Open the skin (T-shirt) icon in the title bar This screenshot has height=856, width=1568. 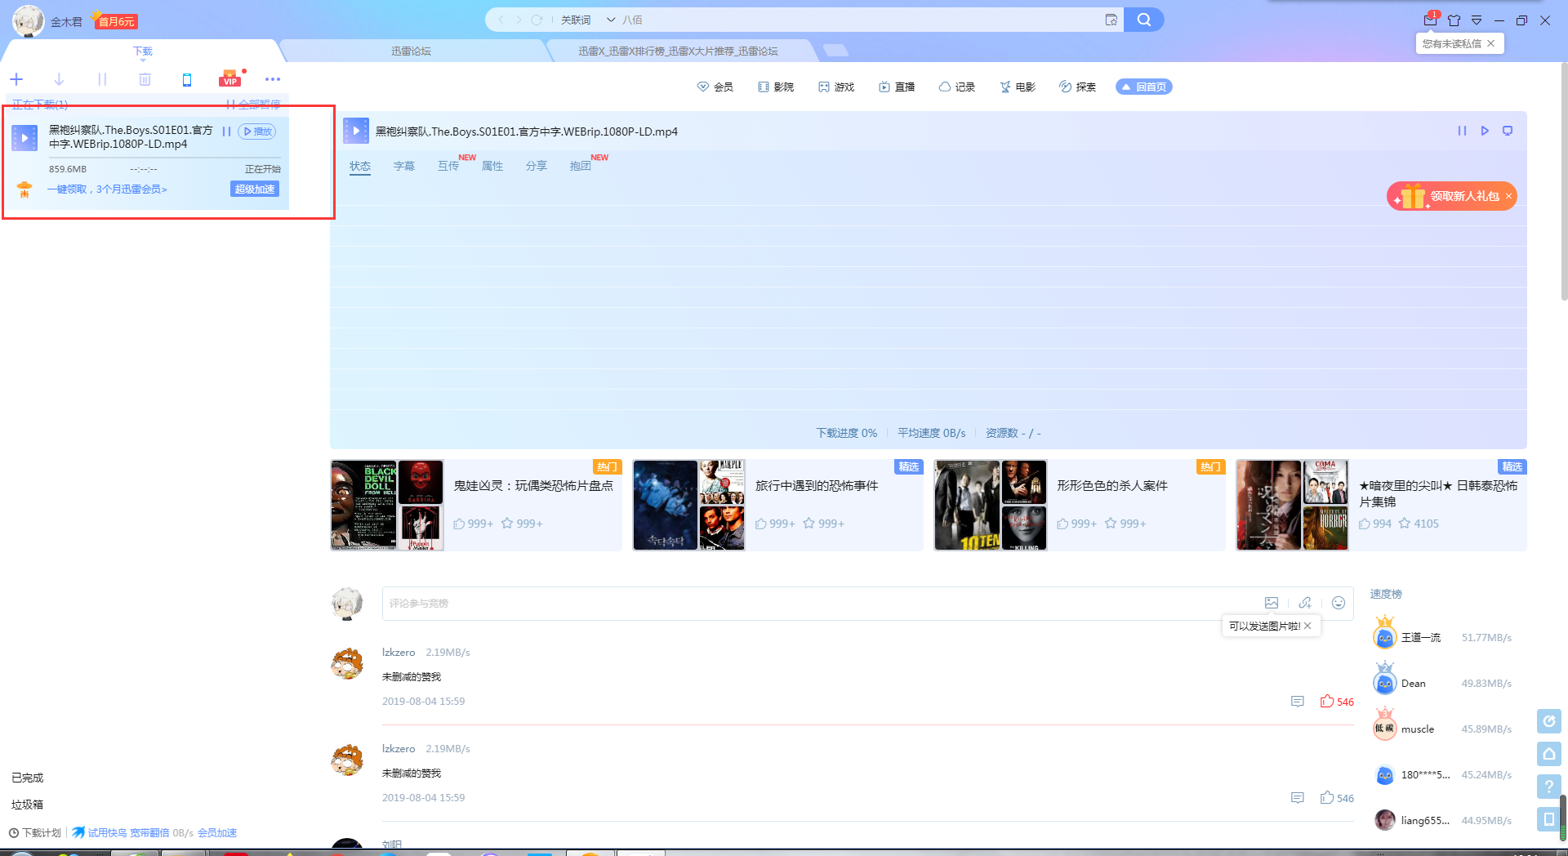pyautogui.click(x=1454, y=20)
